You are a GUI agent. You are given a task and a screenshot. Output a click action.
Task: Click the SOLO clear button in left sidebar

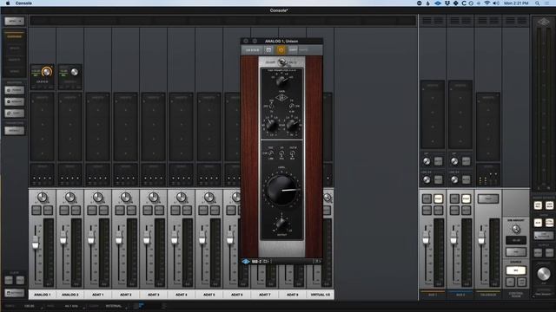(20, 280)
